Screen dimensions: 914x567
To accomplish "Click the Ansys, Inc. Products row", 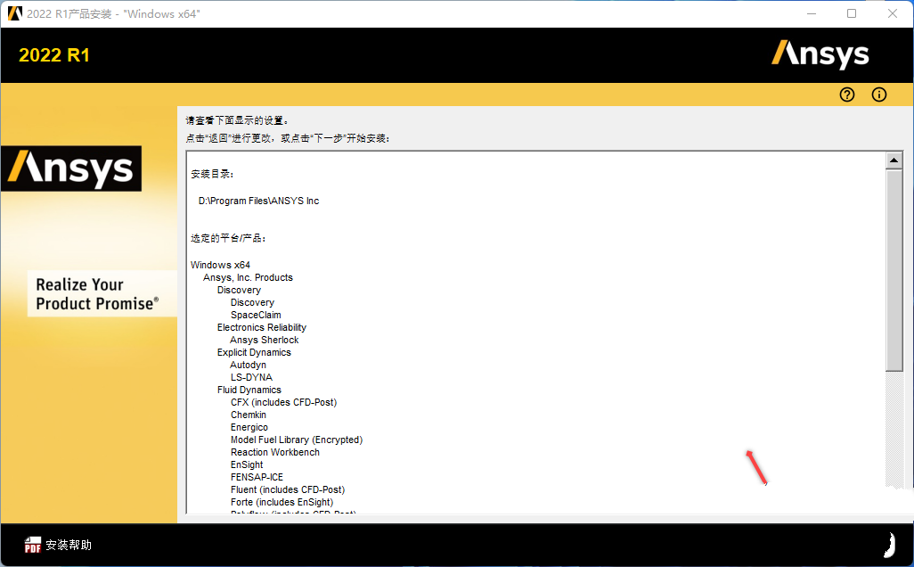I will (248, 277).
